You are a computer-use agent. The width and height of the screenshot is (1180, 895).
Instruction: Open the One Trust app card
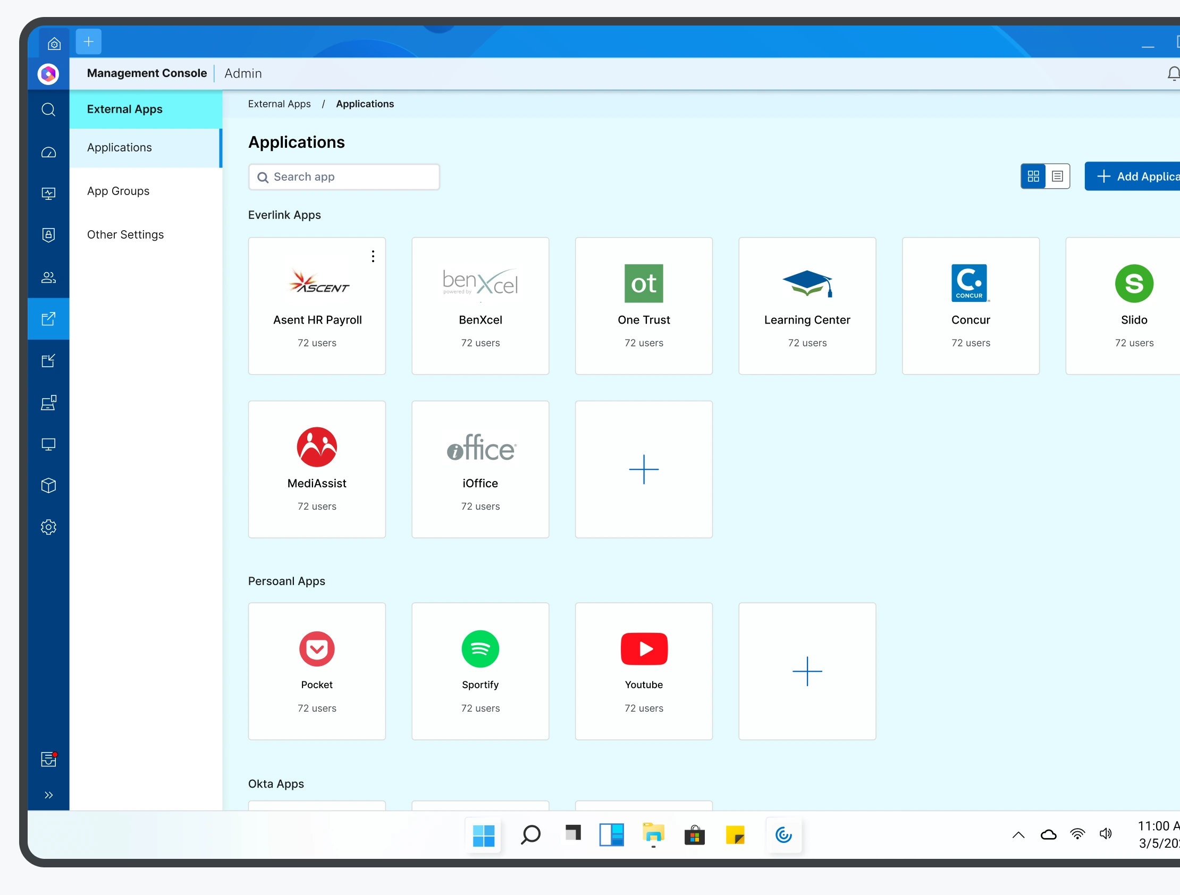[x=644, y=306]
